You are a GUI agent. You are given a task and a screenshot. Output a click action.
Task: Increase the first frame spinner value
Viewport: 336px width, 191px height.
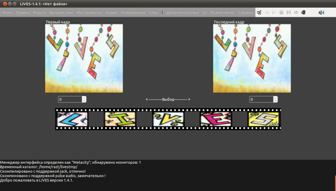click(84, 98)
